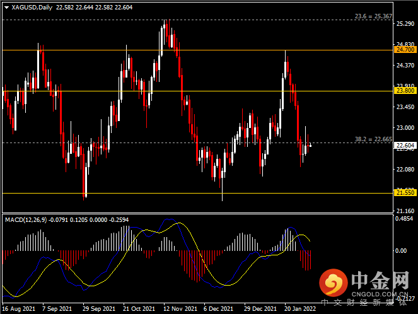This screenshot has width=418, height=314.
Task: Select the 7 Sep 2021 date label
Action: coord(57,309)
